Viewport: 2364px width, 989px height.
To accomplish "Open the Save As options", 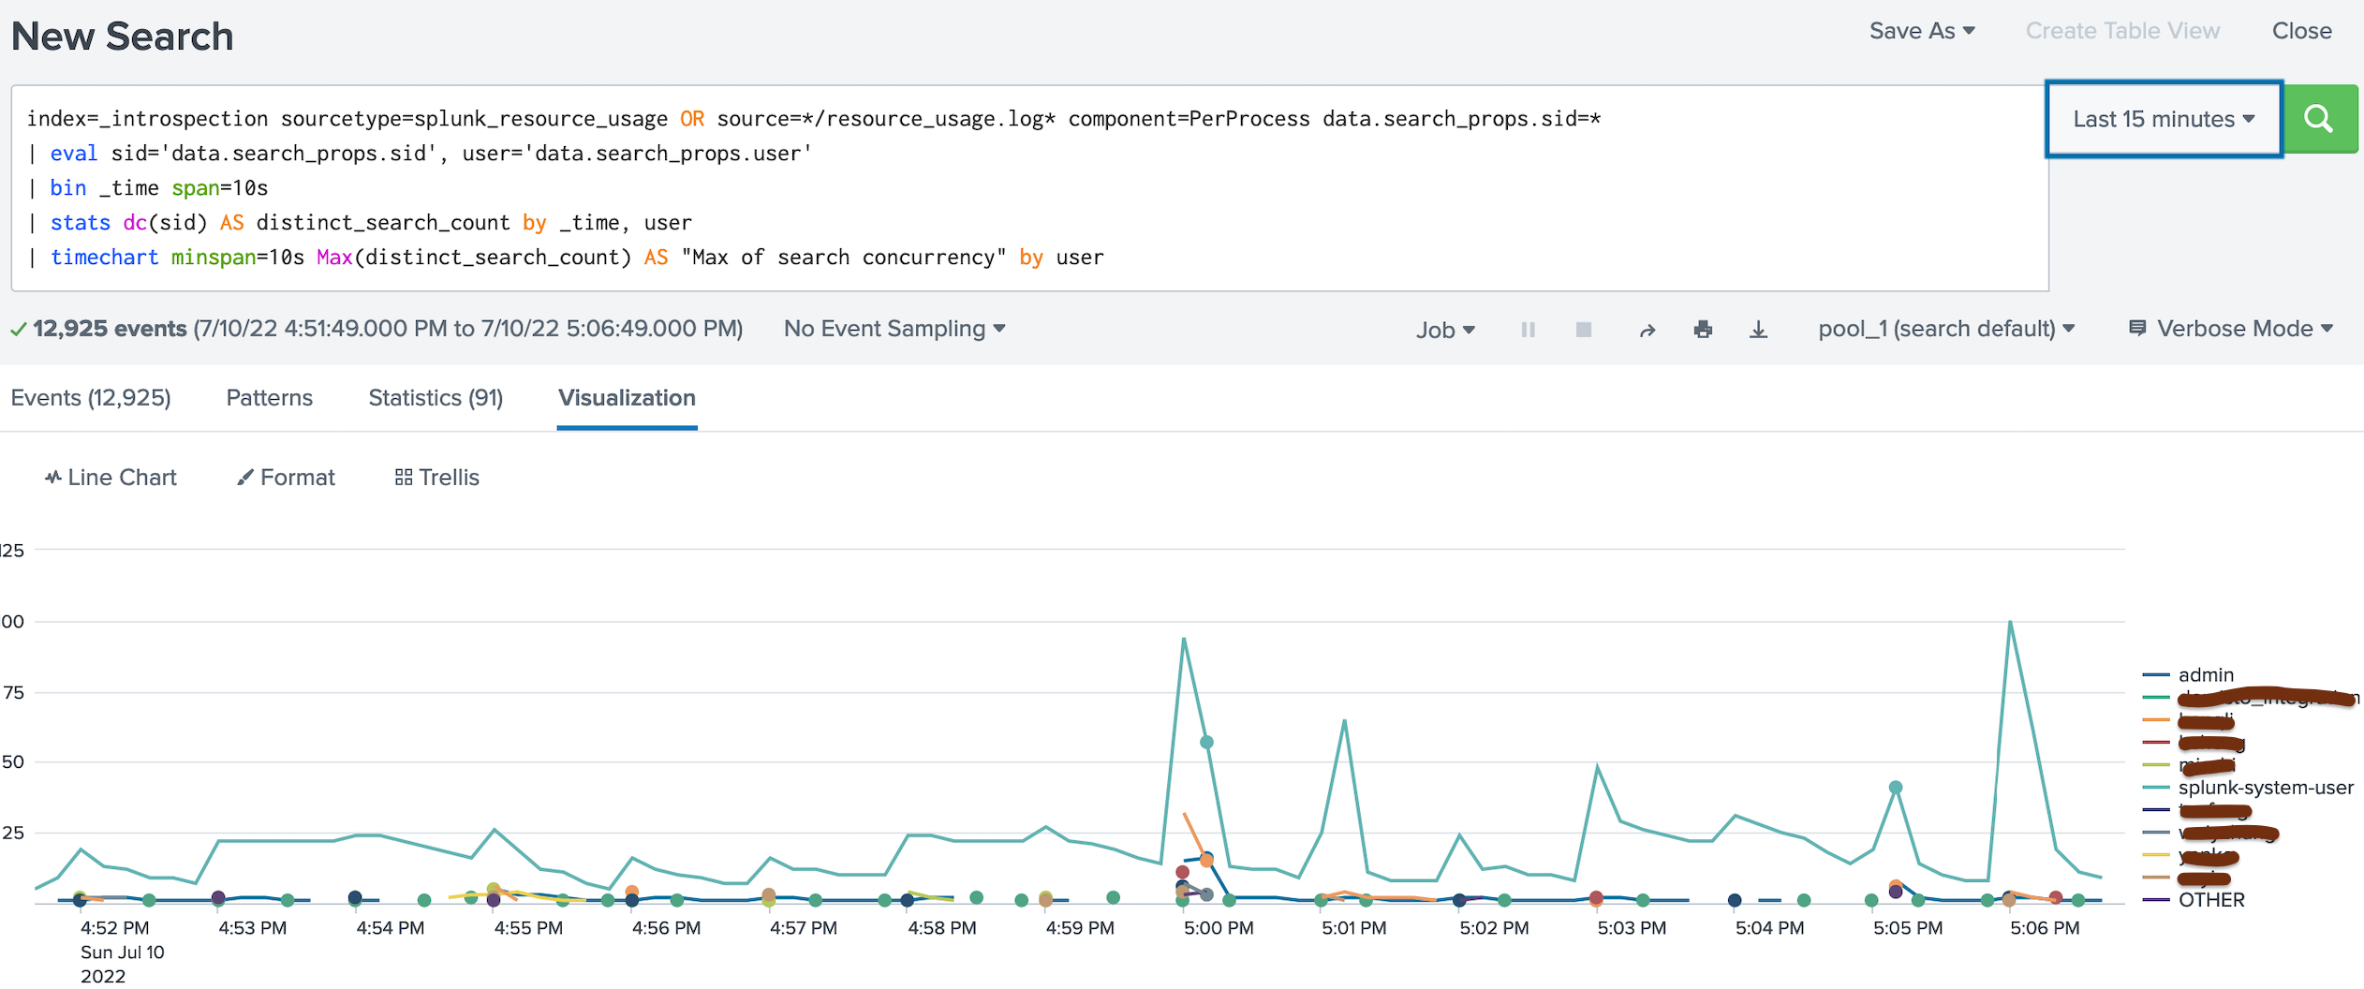I will pos(1922,30).
